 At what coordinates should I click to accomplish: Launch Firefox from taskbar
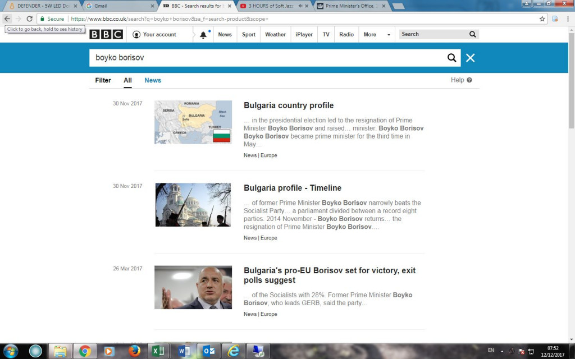coord(134,351)
